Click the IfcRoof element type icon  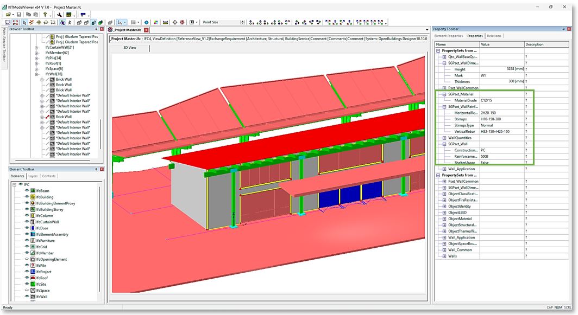[33, 277]
